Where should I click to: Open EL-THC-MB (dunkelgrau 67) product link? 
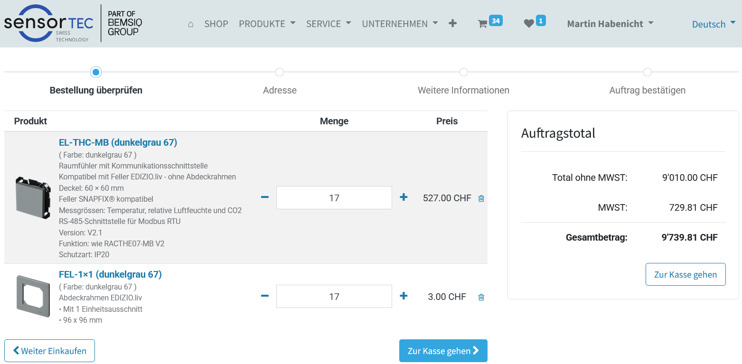coord(118,142)
